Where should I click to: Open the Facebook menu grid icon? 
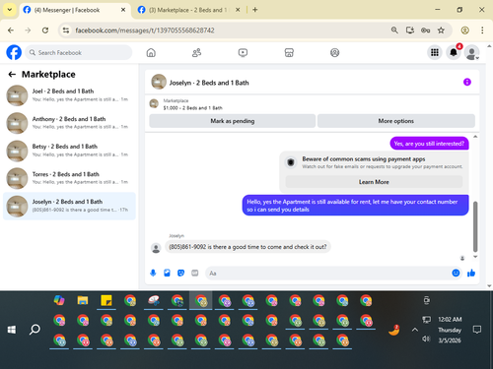[435, 52]
